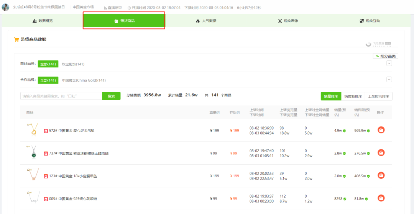Open the 数据概览 tab
This screenshot has height=214, width=414.
(x=43, y=21)
